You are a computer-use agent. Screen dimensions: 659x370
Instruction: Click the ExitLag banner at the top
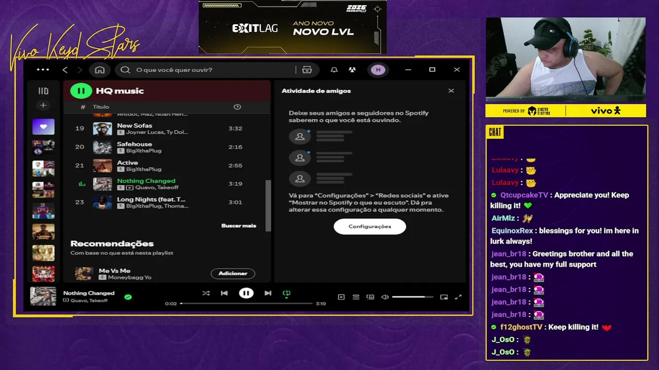pyautogui.click(x=292, y=27)
